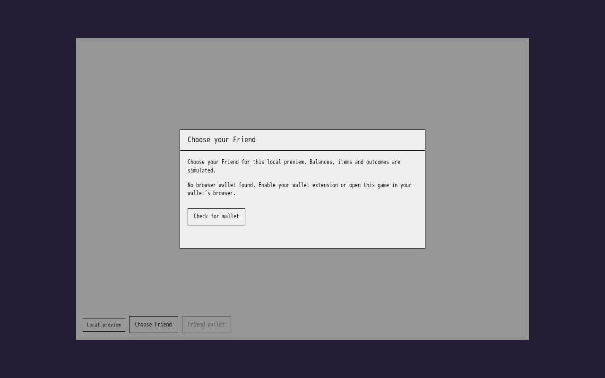The image size is (605, 378).
Task: Select the Friend wallet button
Action: click(207, 325)
